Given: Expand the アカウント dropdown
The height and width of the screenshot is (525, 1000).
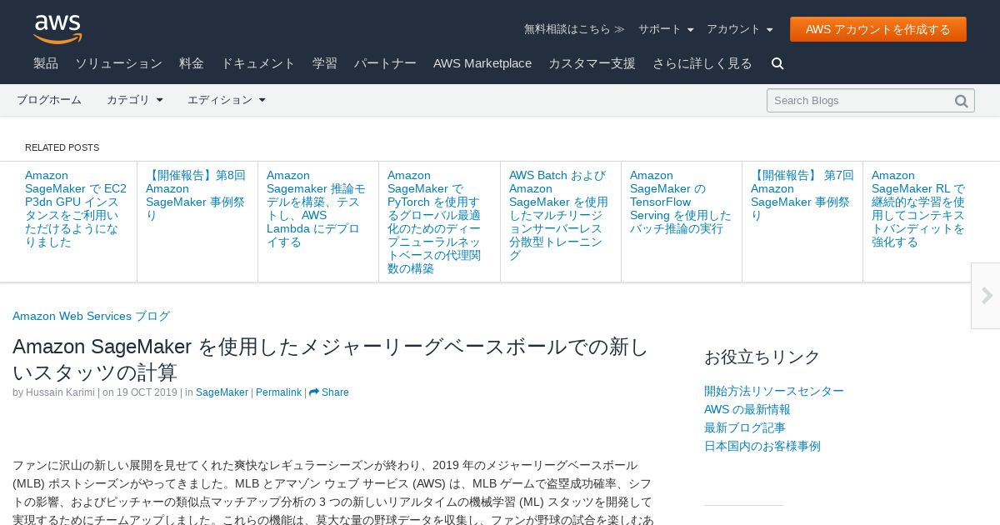Looking at the screenshot, I should (x=740, y=29).
